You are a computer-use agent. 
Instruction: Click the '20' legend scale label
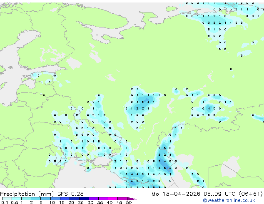71,202
